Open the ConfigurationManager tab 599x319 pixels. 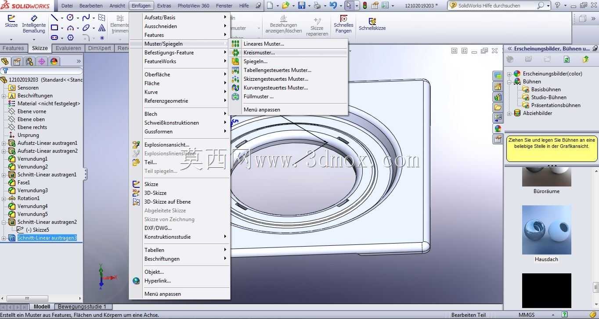pos(29,61)
